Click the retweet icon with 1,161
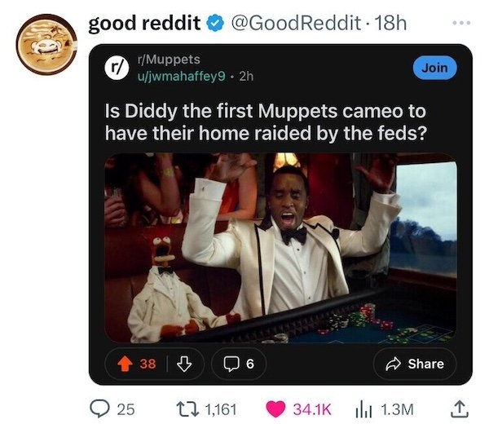 [x=187, y=409]
